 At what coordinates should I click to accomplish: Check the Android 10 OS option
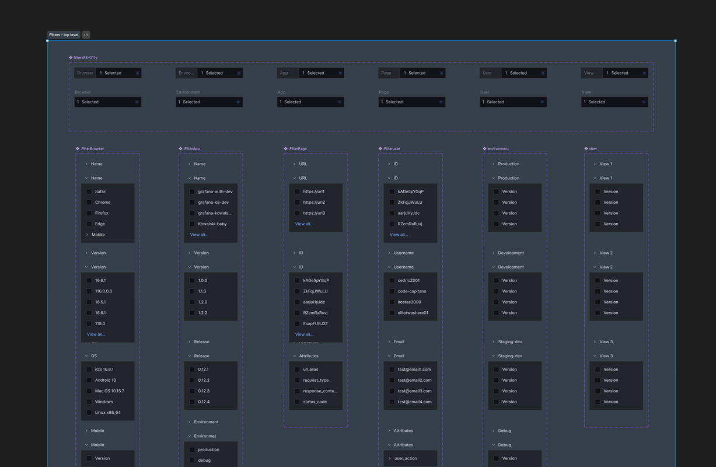click(89, 380)
